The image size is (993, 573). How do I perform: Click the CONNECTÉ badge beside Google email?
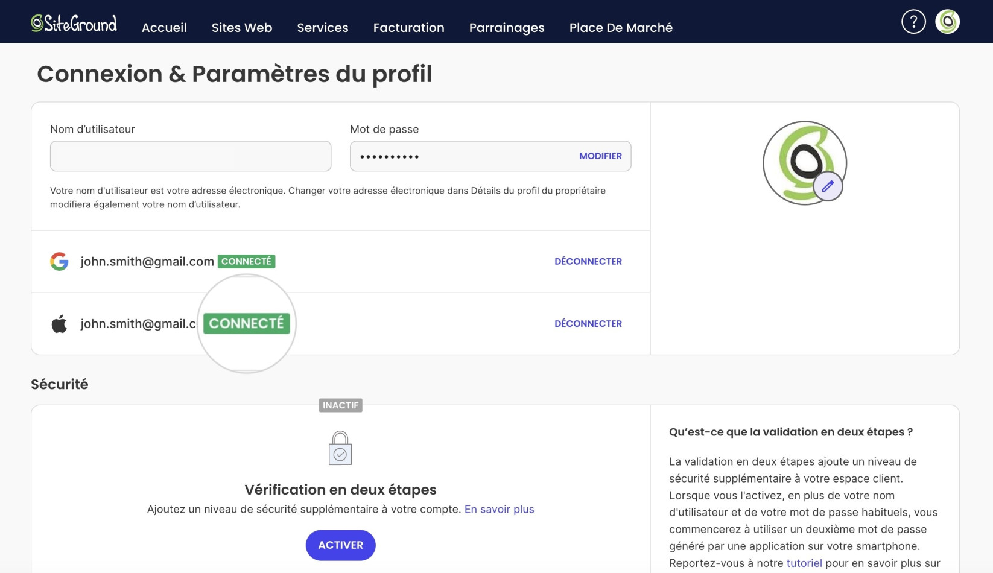click(246, 261)
